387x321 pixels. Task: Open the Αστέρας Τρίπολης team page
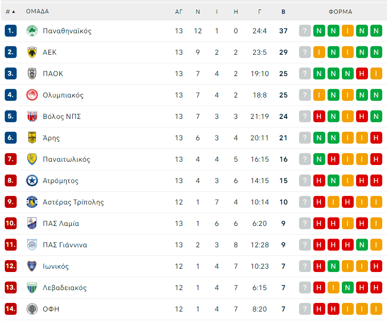[x=73, y=202]
